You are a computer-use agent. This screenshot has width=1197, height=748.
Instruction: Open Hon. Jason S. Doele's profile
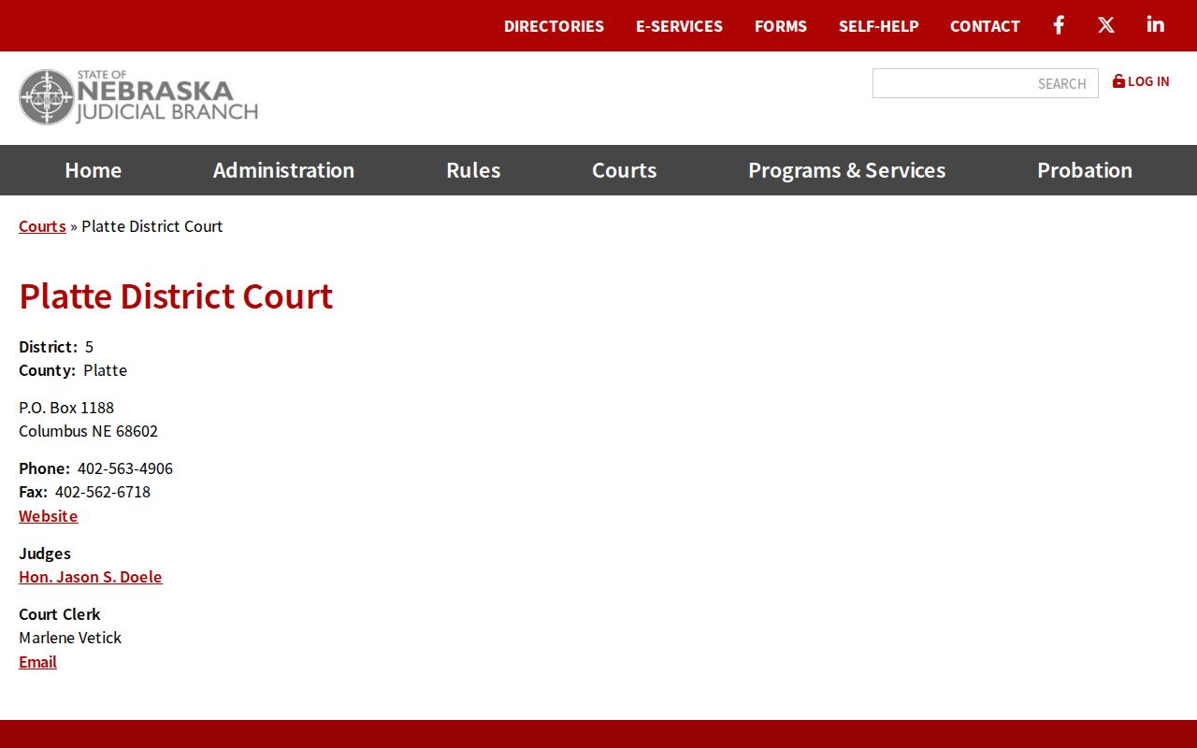pos(91,577)
